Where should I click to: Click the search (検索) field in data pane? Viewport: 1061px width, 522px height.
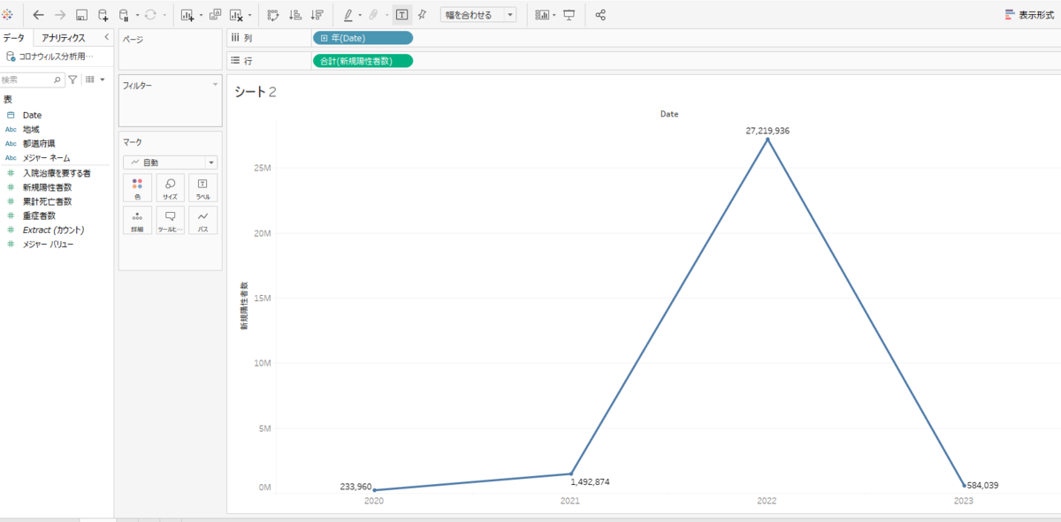[x=32, y=79]
